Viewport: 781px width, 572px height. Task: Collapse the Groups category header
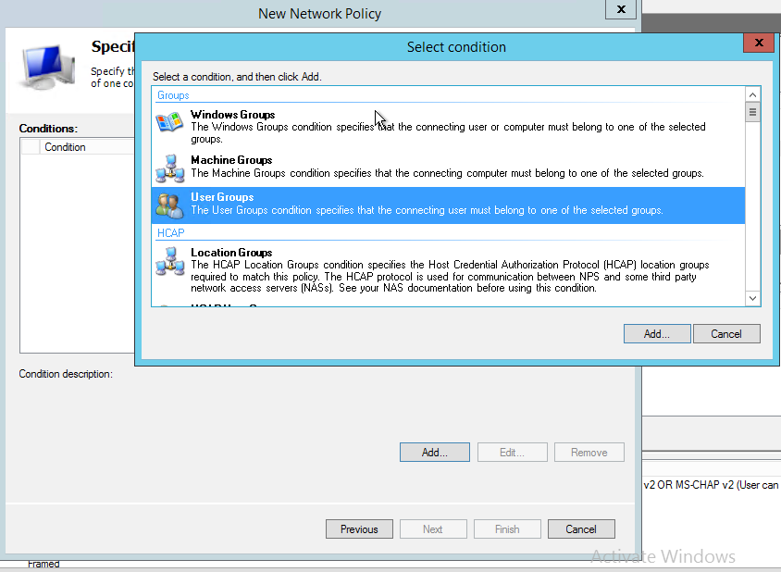pos(173,95)
